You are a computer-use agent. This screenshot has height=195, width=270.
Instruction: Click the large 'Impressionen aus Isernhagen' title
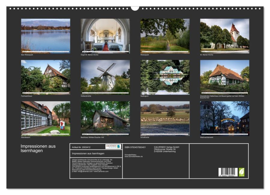click(38, 148)
